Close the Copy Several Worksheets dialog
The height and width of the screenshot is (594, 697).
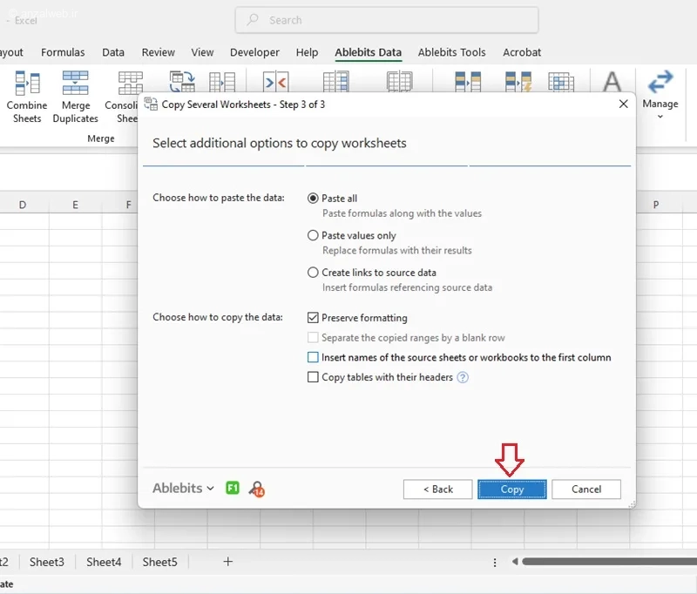click(x=624, y=104)
